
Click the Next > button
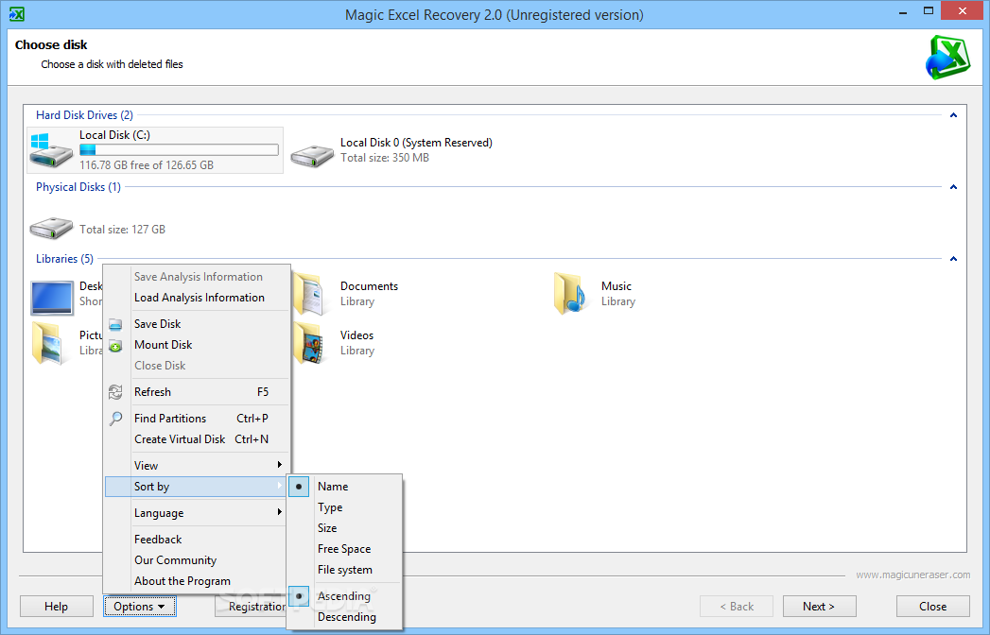[819, 607]
